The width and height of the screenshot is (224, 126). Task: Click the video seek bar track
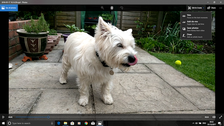109,117
